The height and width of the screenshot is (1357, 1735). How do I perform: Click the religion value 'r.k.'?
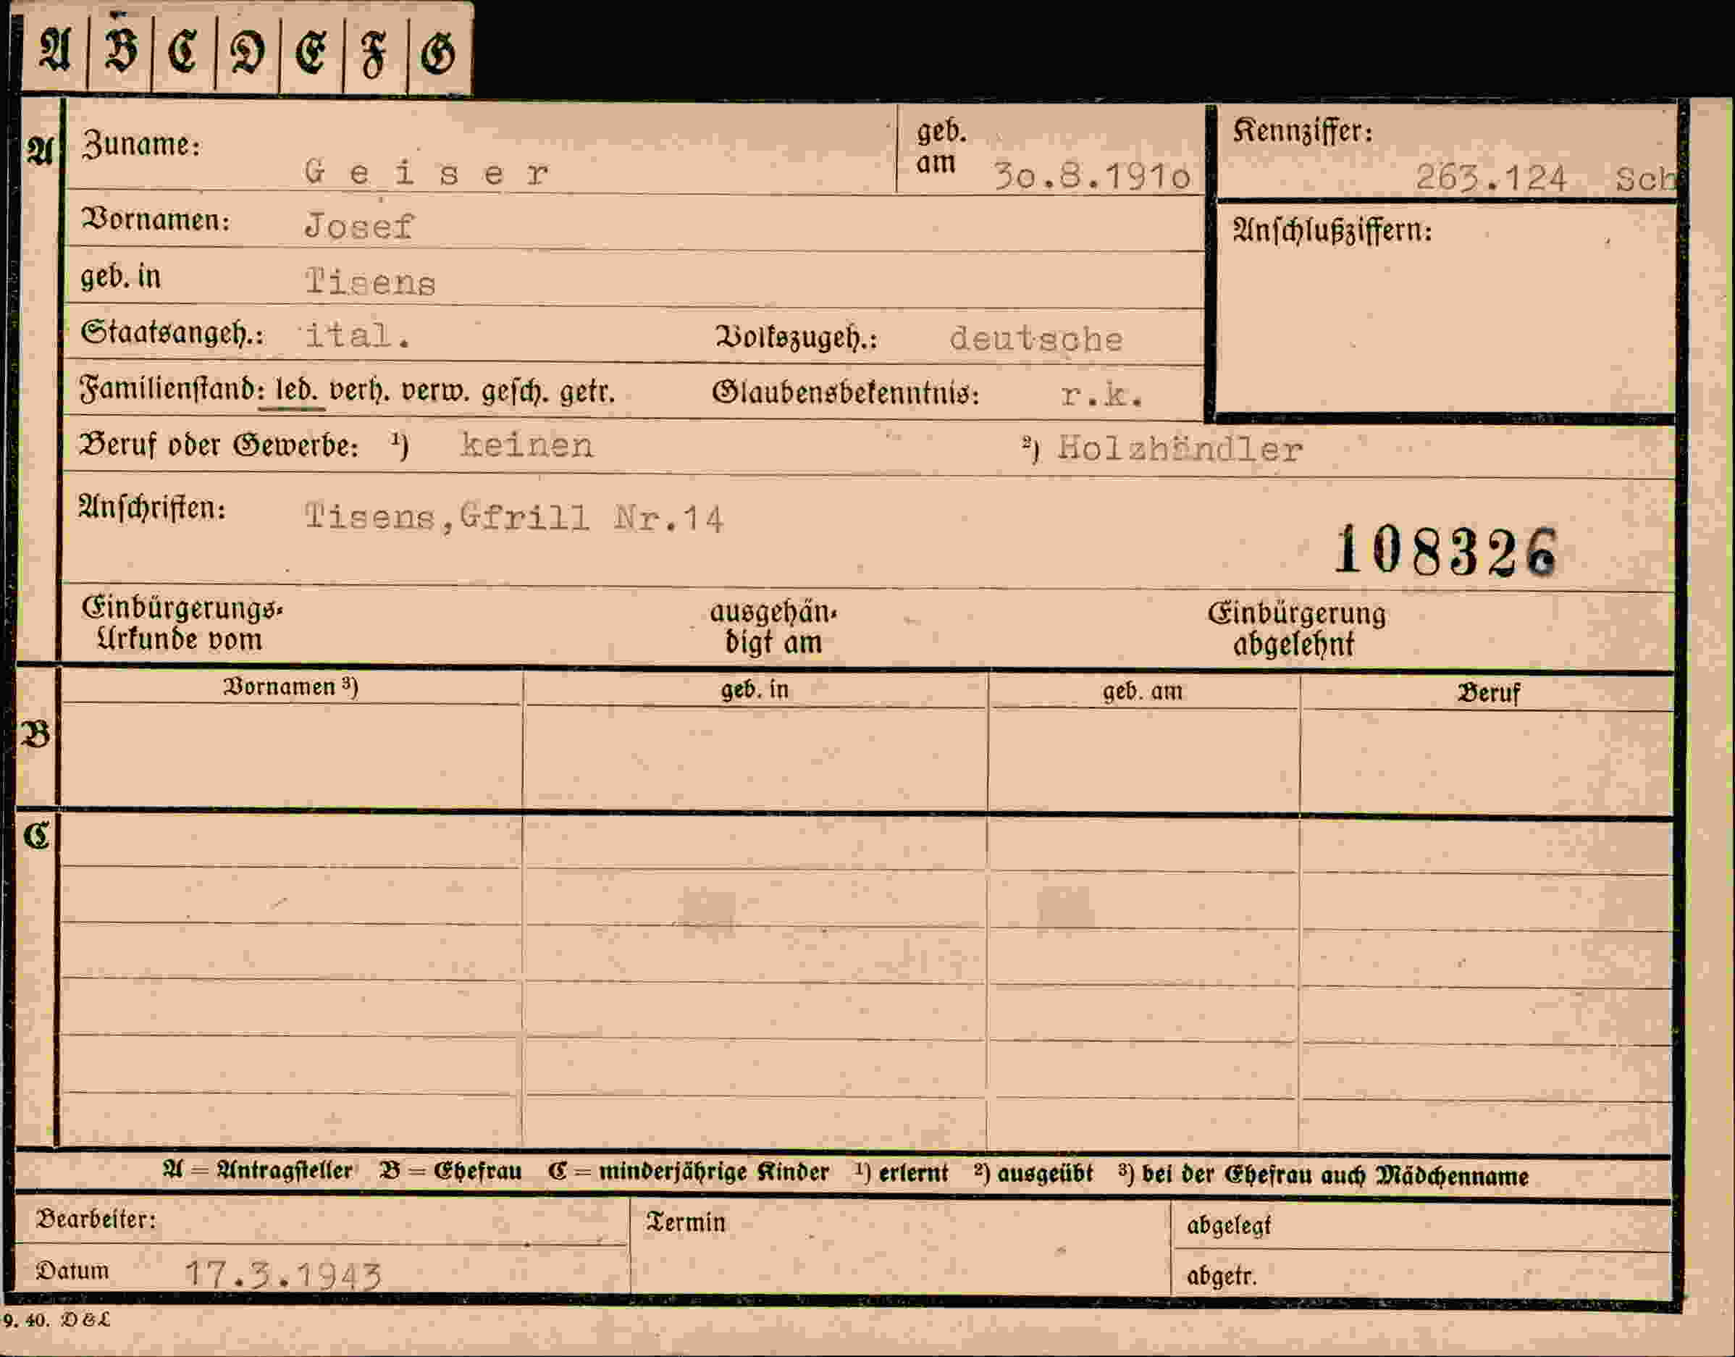coord(1102,394)
